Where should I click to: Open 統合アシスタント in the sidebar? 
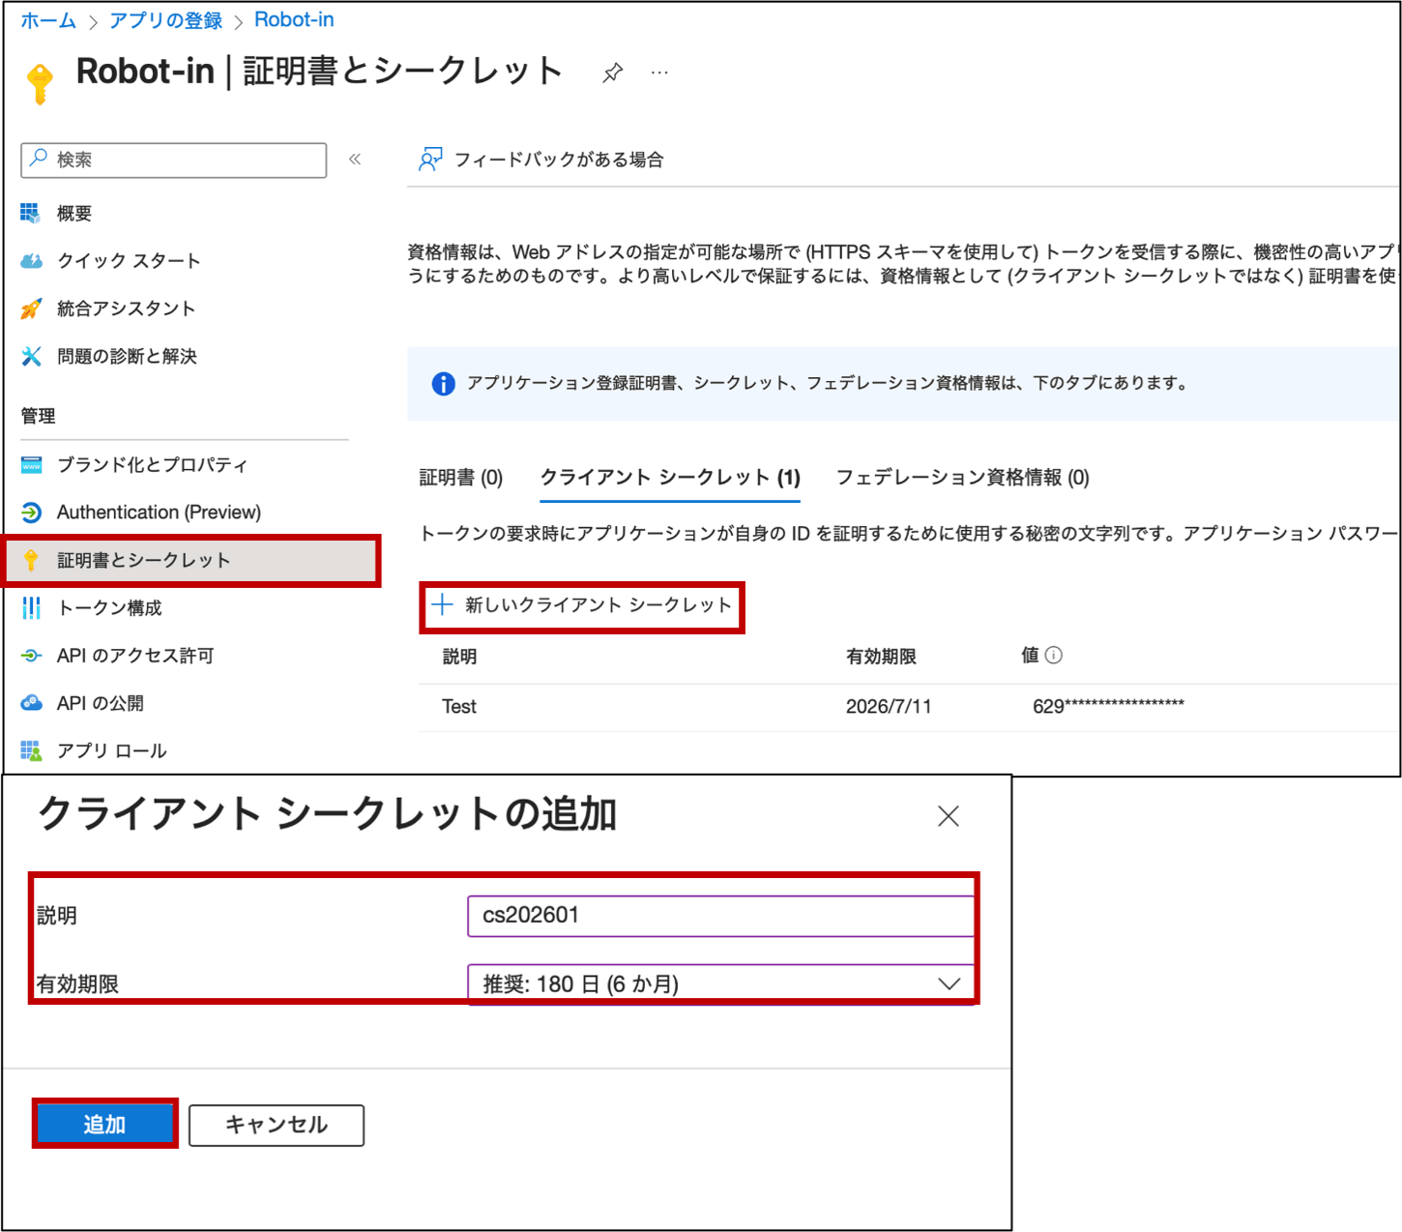tap(126, 308)
